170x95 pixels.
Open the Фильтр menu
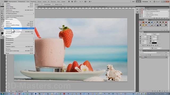40,2
